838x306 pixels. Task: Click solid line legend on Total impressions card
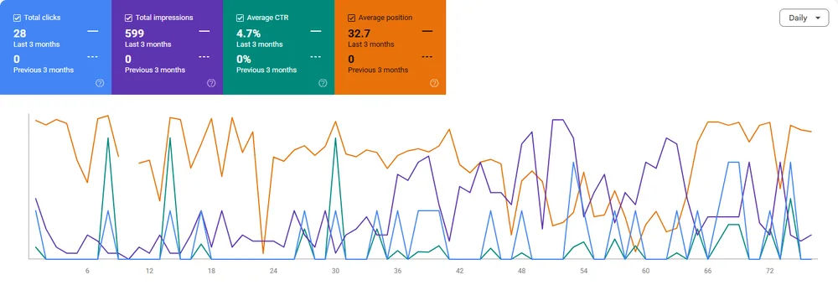(x=204, y=32)
